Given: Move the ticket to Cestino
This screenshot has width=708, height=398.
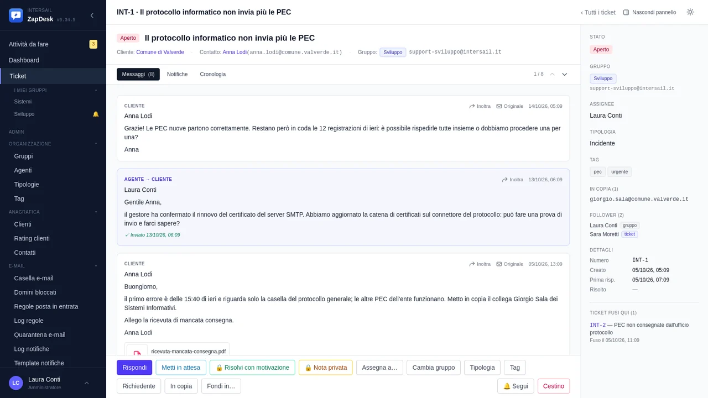Looking at the screenshot, I should tap(554, 386).
